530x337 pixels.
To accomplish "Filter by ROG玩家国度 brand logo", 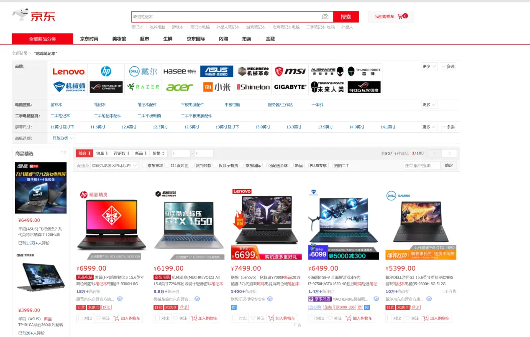I will click(364, 87).
